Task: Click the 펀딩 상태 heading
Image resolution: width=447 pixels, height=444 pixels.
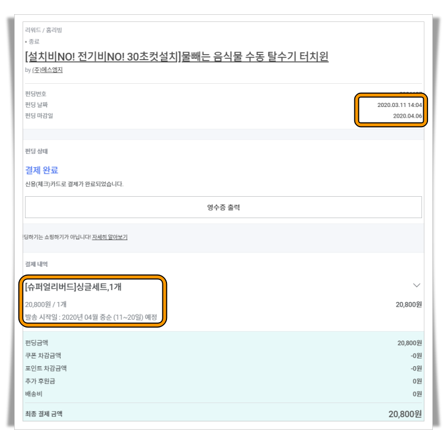Action: tap(36, 151)
